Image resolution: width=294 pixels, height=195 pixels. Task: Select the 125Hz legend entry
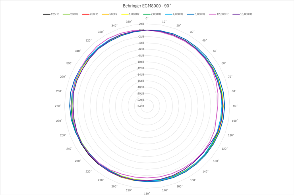(x=51, y=14)
